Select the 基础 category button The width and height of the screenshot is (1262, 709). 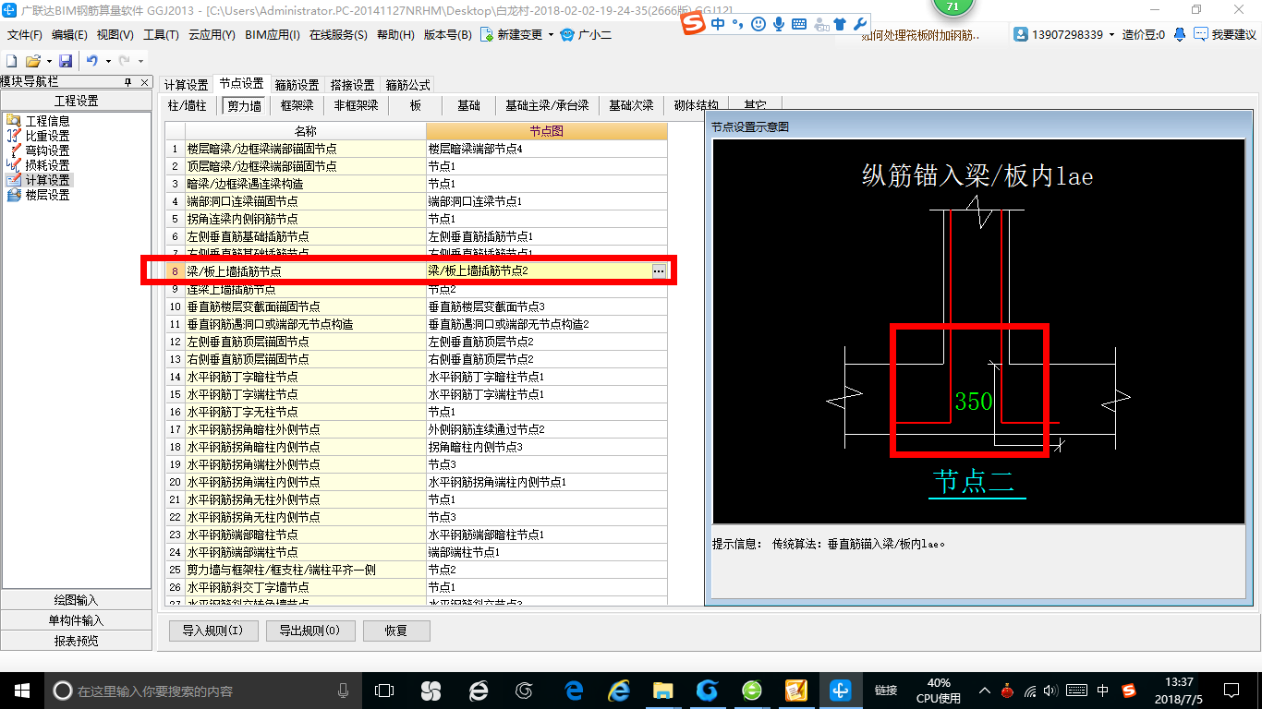(x=469, y=105)
